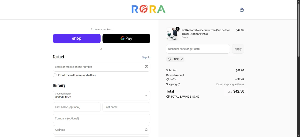Image resolution: width=300 pixels, height=137 pixels.
Task: Open the shipping info question-mark icon
Action: pyautogui.click(x=179, y=84)
